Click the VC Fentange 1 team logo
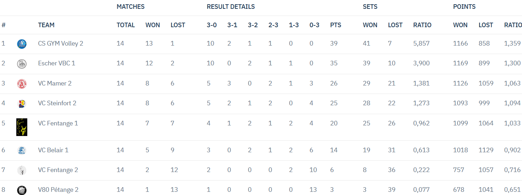The width and height of the screenshot is (522, 195). (22, 127)
